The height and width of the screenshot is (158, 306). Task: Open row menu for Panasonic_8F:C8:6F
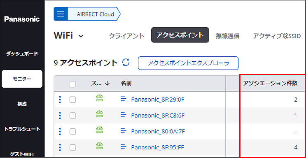[60, 116]
